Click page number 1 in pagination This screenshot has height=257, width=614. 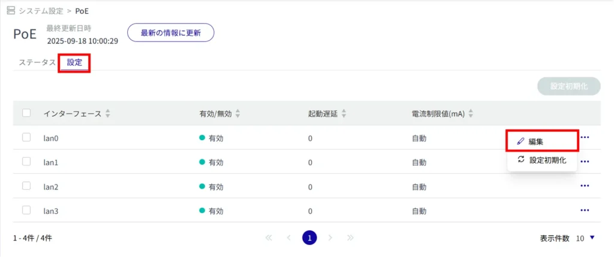click(x=309, y=238)
